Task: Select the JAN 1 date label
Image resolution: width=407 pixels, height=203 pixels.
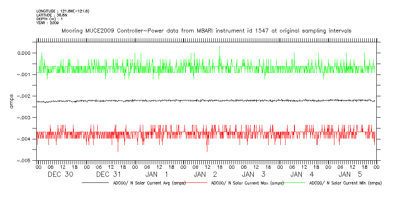Action: tap(157, 174)
